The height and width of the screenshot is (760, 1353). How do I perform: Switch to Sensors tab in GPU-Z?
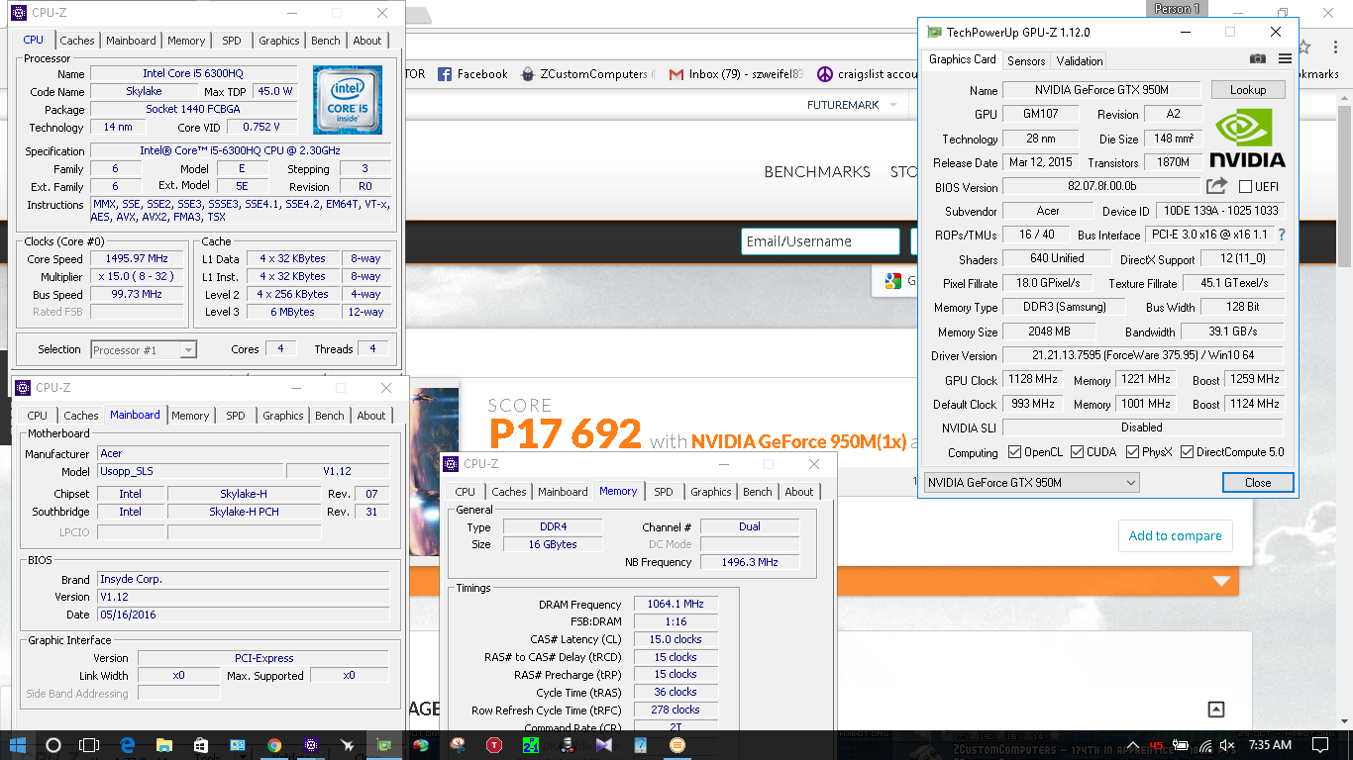click(x=1026, y=60)
